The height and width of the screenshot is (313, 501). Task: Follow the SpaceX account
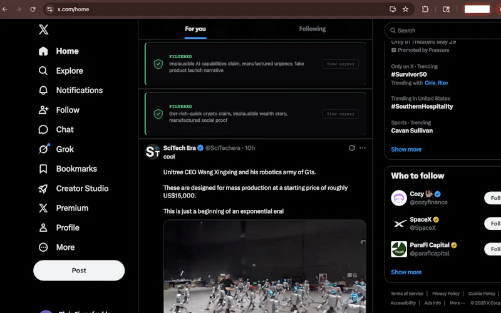(493, 224)
